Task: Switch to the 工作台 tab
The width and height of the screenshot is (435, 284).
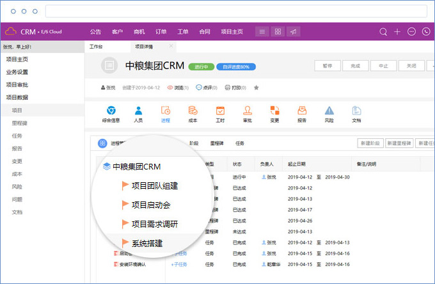Action: (x=95, y=47)
